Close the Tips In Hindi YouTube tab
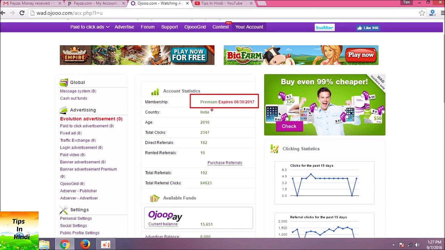 point(251,3)
